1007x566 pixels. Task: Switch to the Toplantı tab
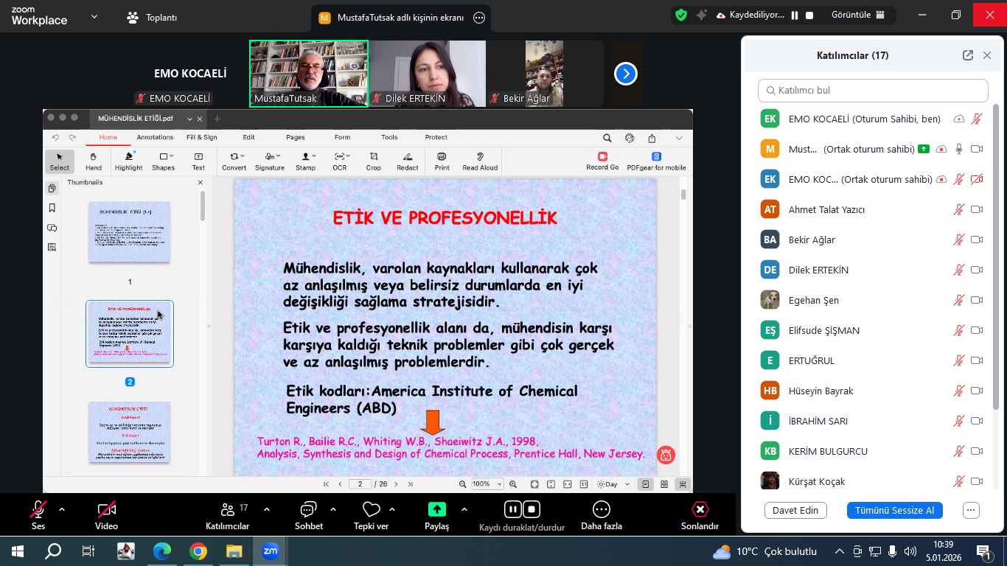(152, 18)
